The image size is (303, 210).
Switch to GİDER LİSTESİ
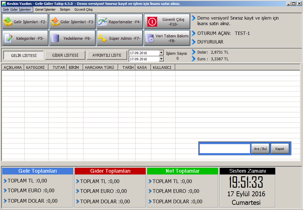tap(65, 55)
